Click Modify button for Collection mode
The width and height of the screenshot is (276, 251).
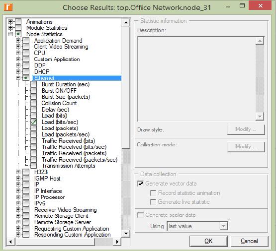(x=246, y=147)
